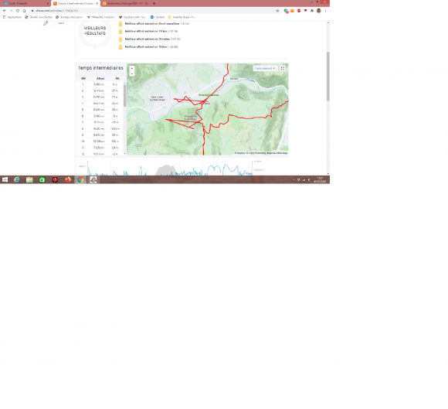Open the map style dropdown
This screenshot has width=448, height=409.
click(x=265, y=68)
